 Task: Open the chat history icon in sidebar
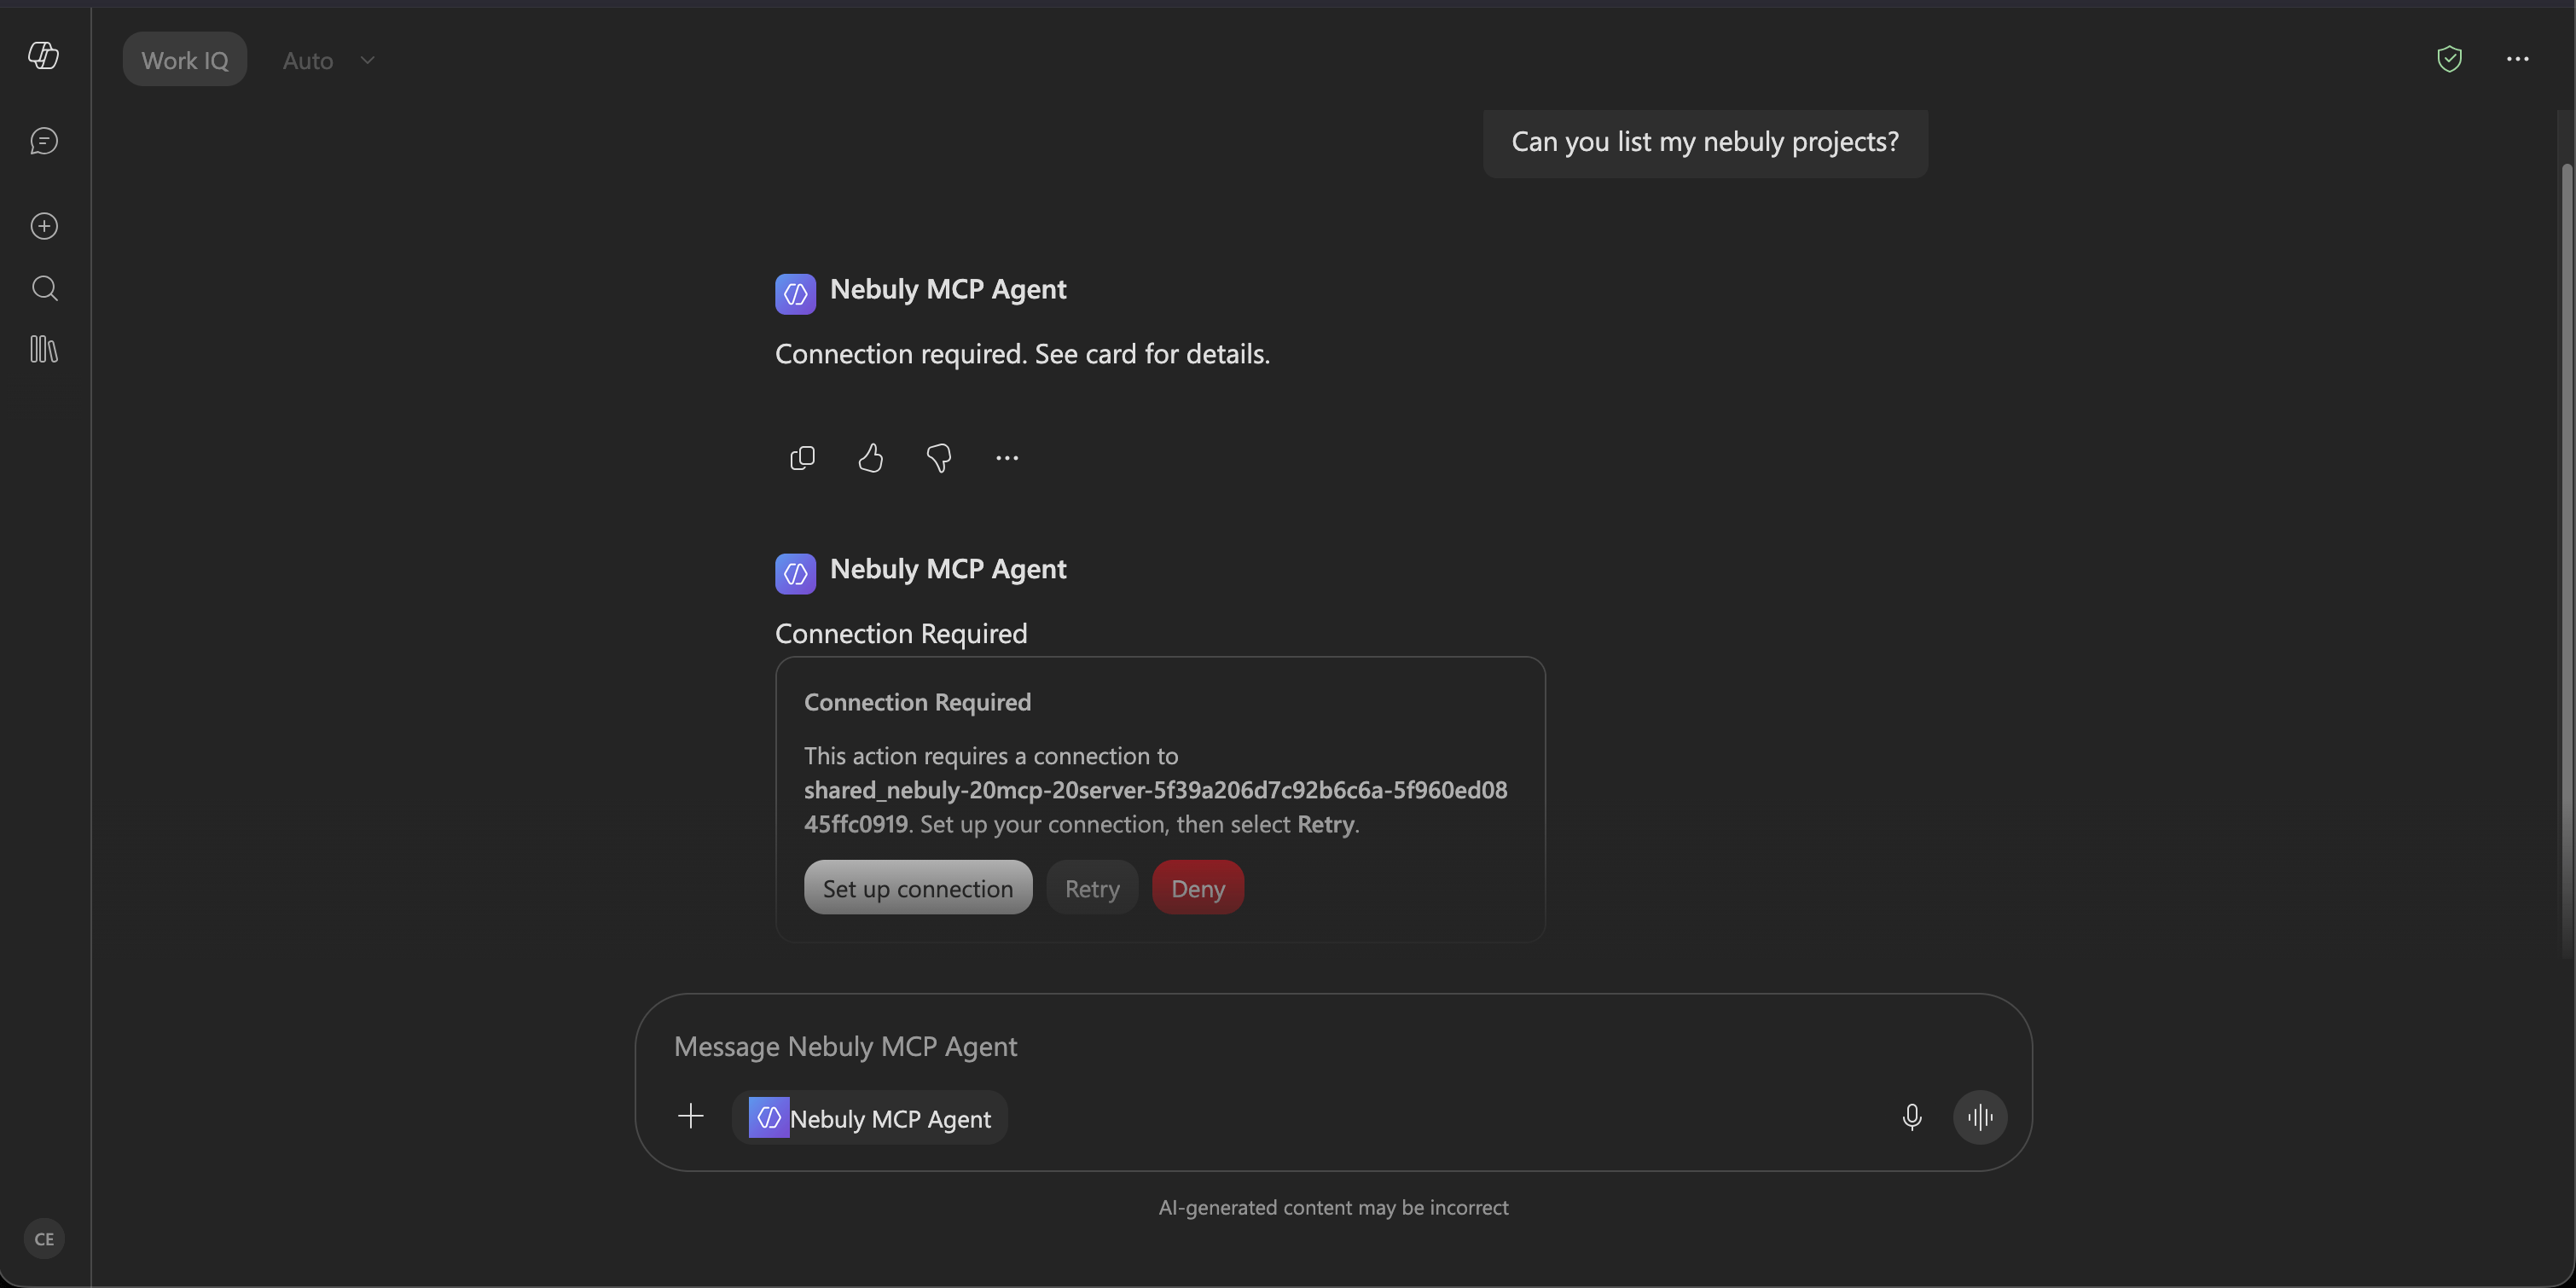44,141
